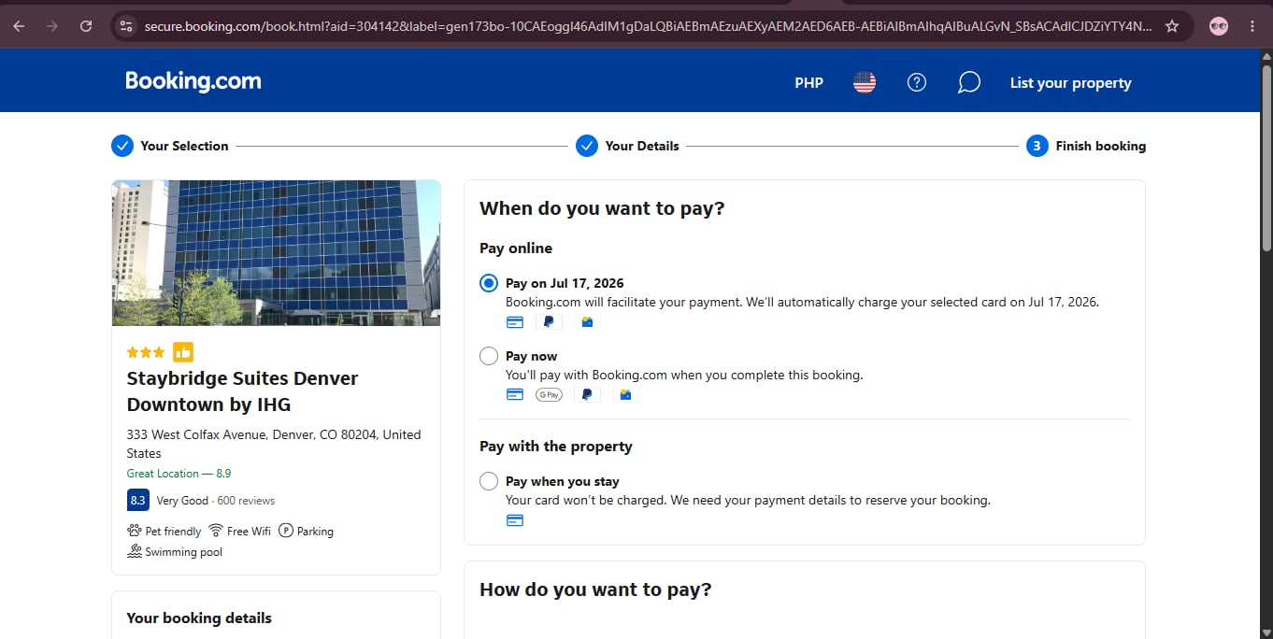Open the PHP currency selector
This screenshot has height=639, width=1273.
point(809,82)
